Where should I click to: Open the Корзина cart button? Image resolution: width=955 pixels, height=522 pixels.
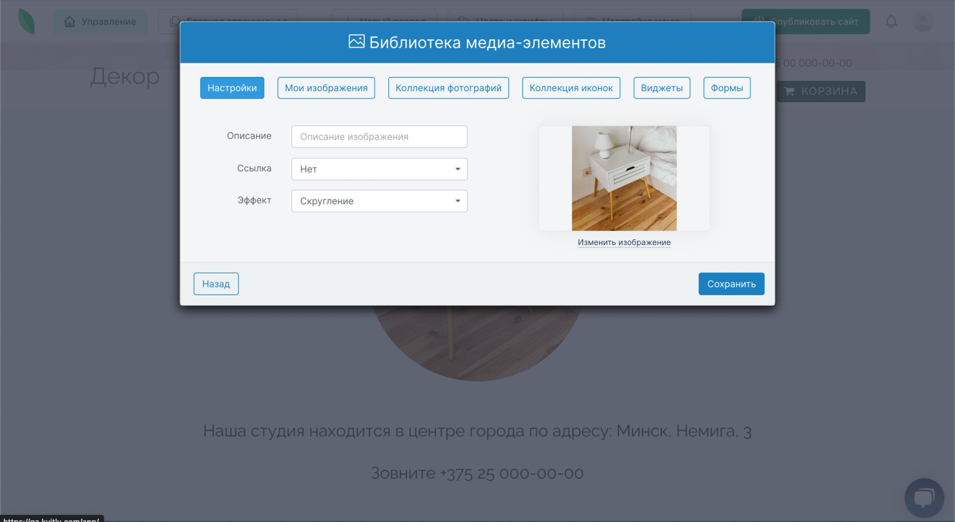point(821,91)
